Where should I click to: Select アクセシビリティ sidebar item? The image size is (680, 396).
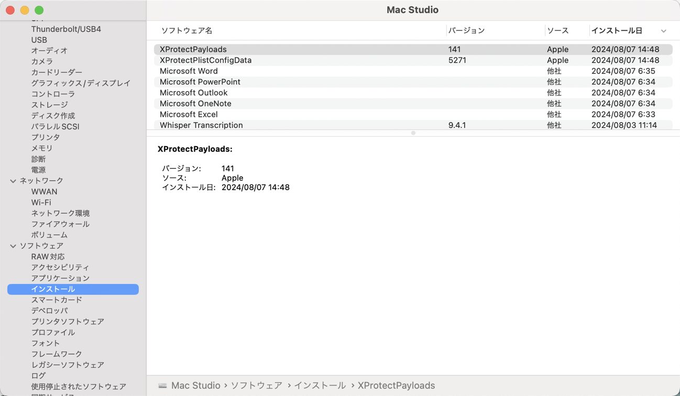pyautogui.click(x=60, y=267)
